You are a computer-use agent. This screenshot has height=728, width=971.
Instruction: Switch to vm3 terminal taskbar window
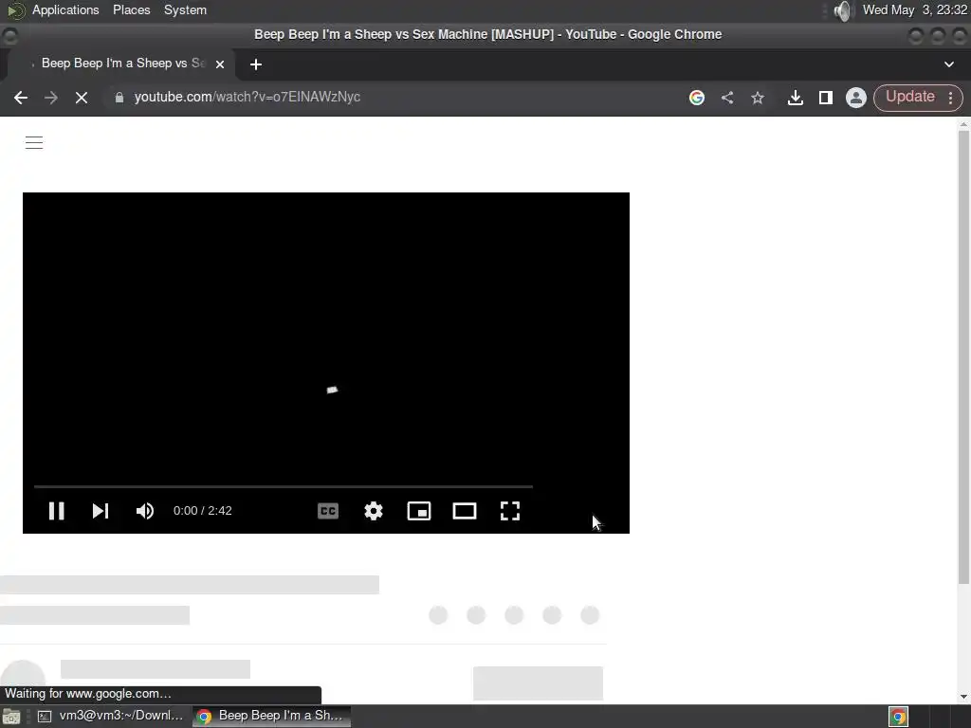click(x=110, y=716)
